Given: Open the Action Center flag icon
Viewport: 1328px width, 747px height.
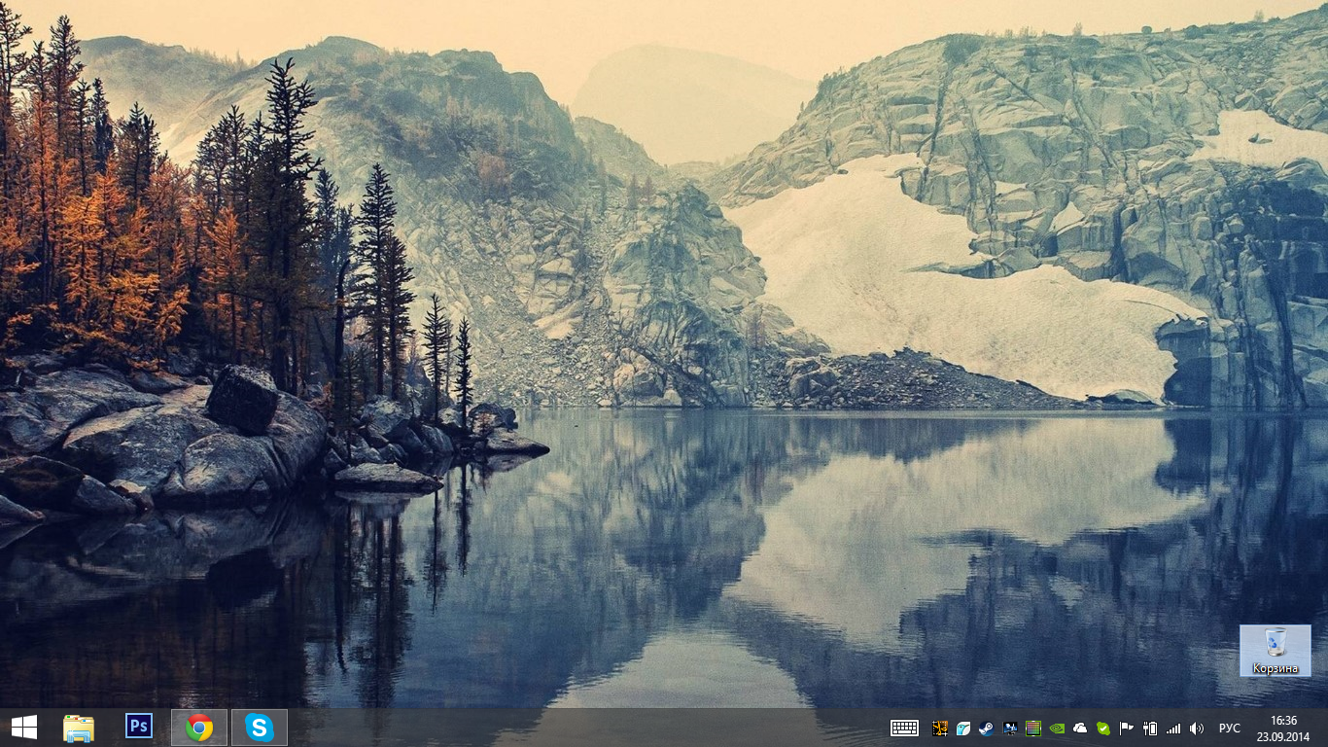Looking at the screenshot, I should coord(1127,728).
